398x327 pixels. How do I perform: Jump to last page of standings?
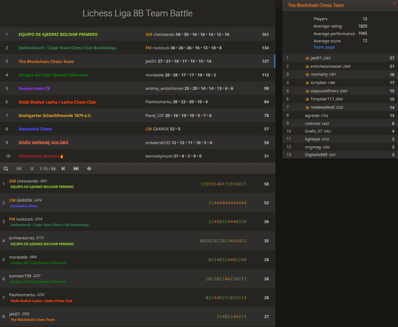[76, 169]
